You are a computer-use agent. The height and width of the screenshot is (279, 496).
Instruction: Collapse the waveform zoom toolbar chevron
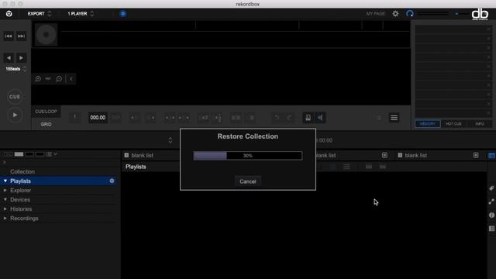click(x=71, y=79)
